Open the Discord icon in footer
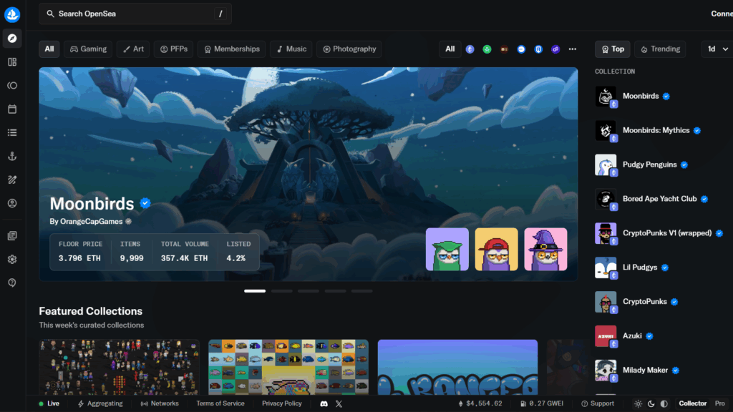This screenshot has height=412, width=733. (x=324, y=403)
